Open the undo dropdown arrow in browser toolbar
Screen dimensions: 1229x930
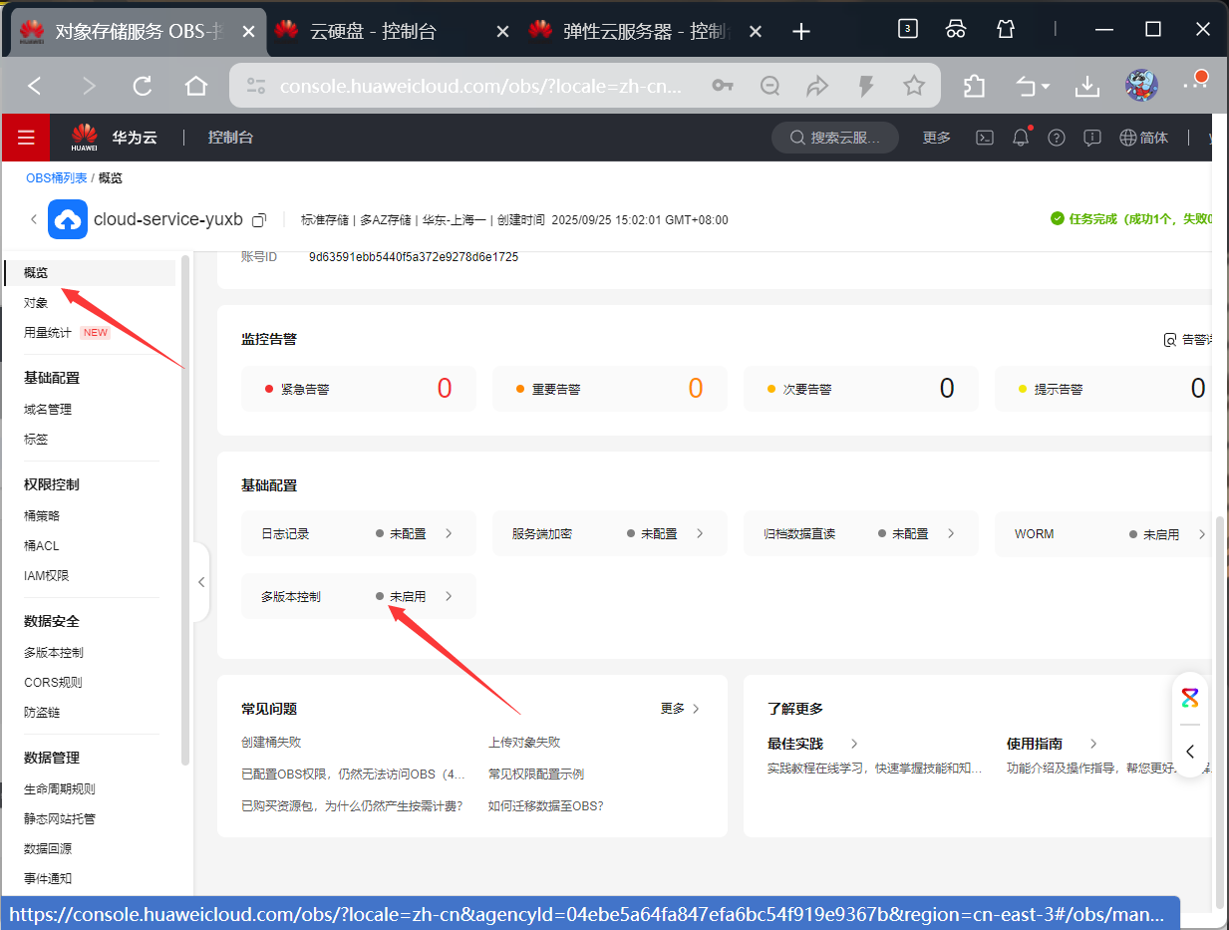coord(1046,88)
